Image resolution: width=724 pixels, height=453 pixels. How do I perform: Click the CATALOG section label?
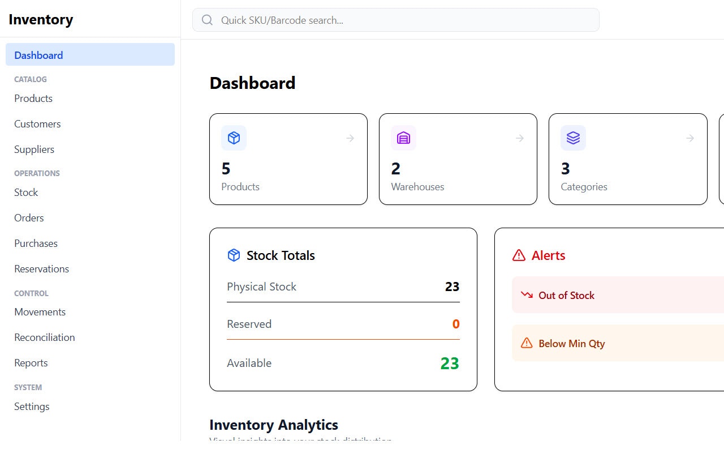(x=31, y=79)
